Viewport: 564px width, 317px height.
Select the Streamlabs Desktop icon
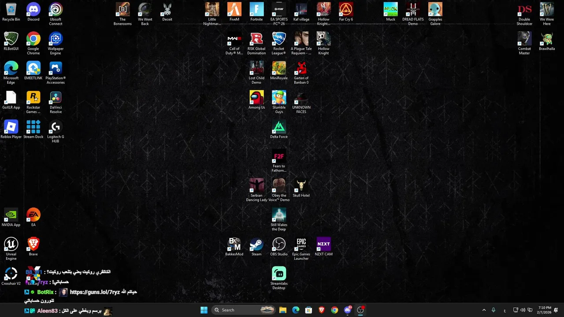click(279, 278)
